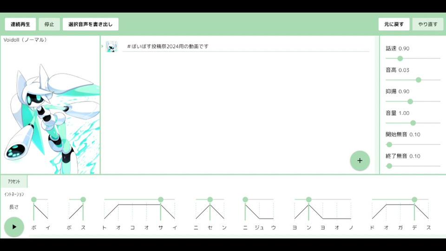Viewport: 446px width, 251px height.
Task: Click the mora デ in the accent panel
Action: 414,227
